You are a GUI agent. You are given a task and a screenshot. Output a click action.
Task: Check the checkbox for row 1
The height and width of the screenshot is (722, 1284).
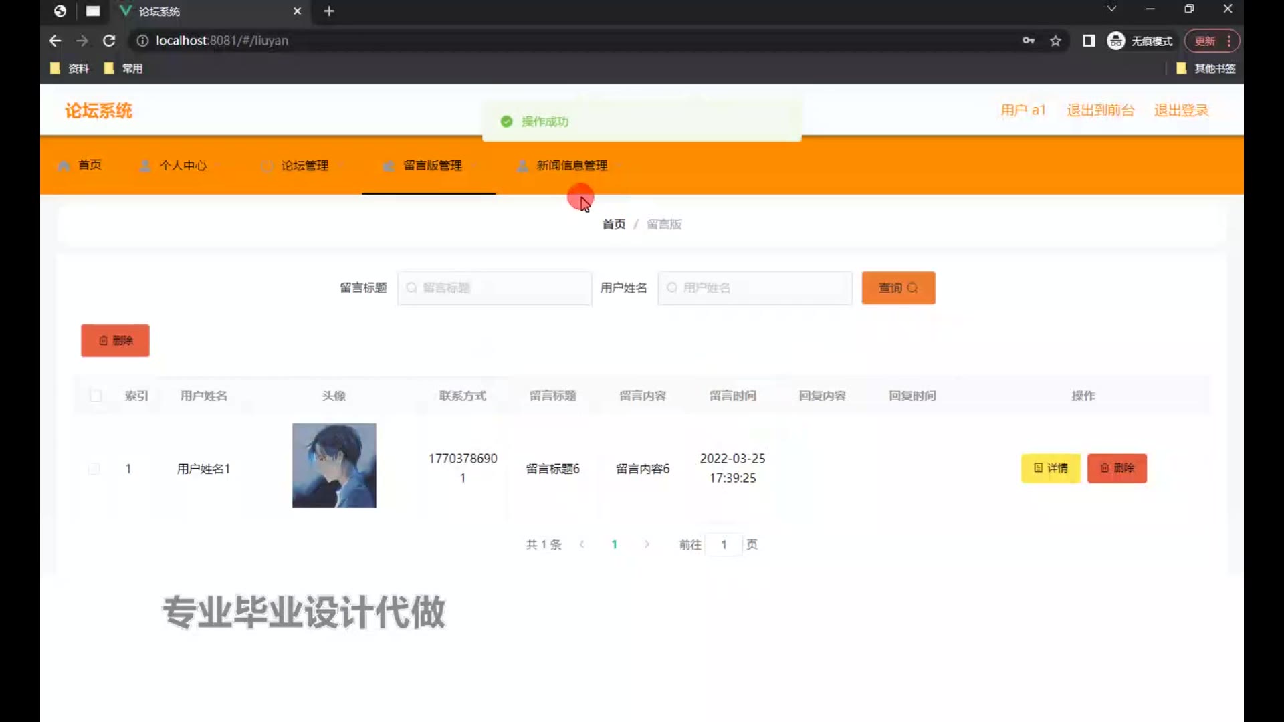pos(94,469)
